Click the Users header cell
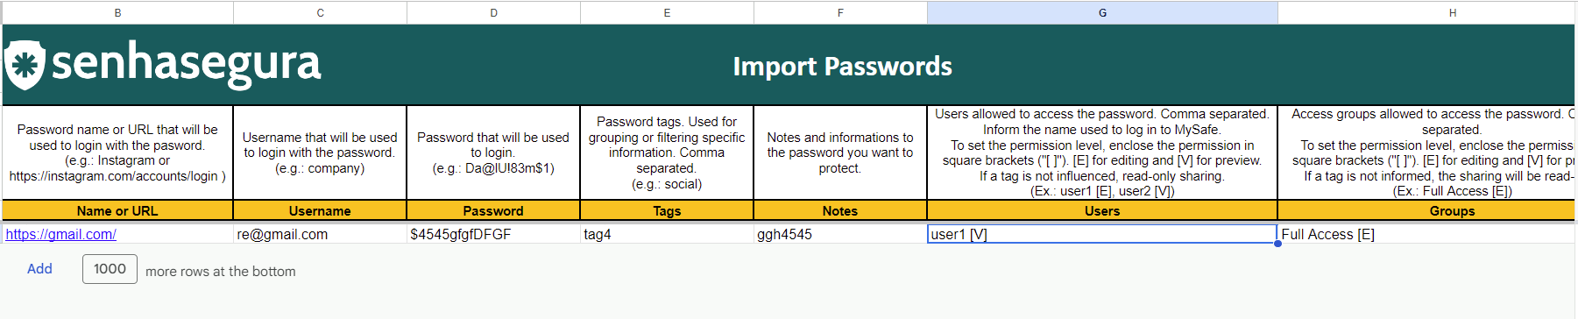 point(1102,210)
